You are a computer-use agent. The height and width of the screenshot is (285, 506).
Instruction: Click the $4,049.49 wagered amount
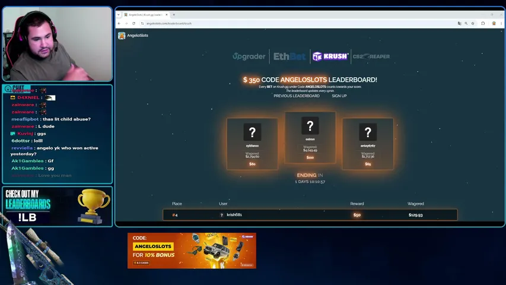click(310, 150)
